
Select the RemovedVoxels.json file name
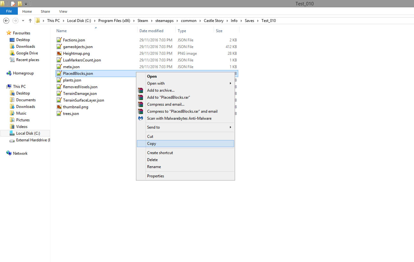pos(80,87)
